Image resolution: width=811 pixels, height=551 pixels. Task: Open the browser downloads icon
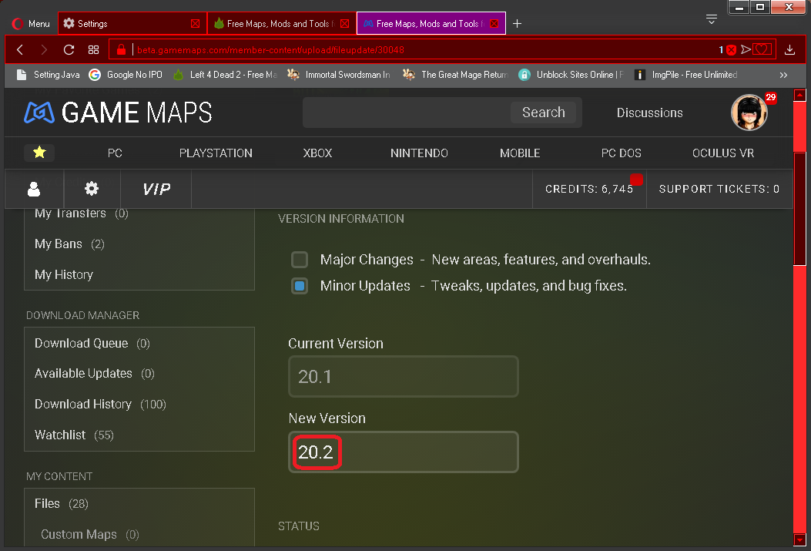coord(789,49)
